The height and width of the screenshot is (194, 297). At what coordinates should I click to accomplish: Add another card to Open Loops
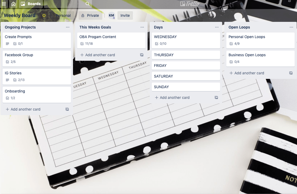tap(247, 73)
